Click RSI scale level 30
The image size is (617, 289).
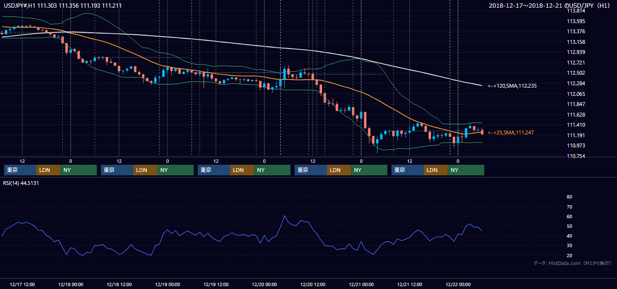(570, 245)
